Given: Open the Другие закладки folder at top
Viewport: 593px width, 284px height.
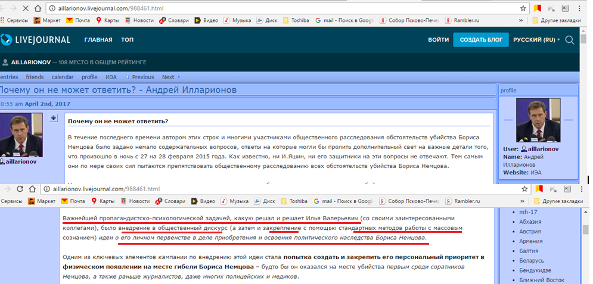Looking at the screenshot, I should (556, 20).
